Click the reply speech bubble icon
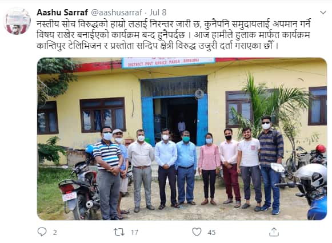 [42, 232]
